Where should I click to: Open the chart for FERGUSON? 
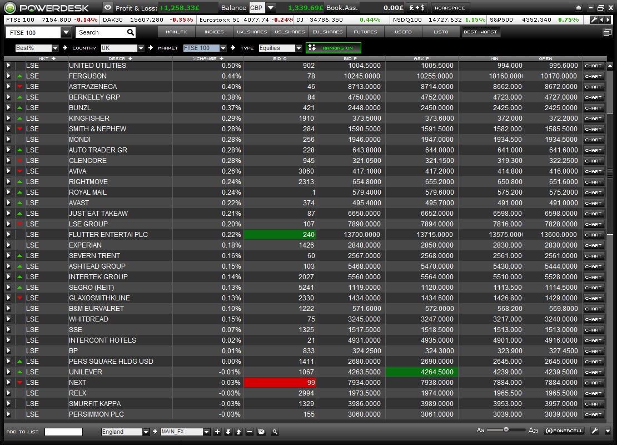click(593, 76)
